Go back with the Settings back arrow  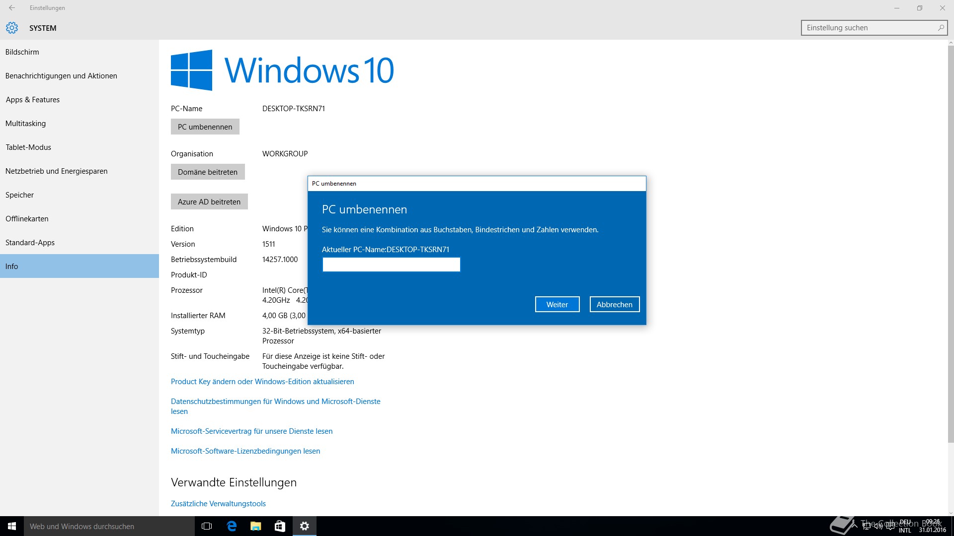coord(12,8)
